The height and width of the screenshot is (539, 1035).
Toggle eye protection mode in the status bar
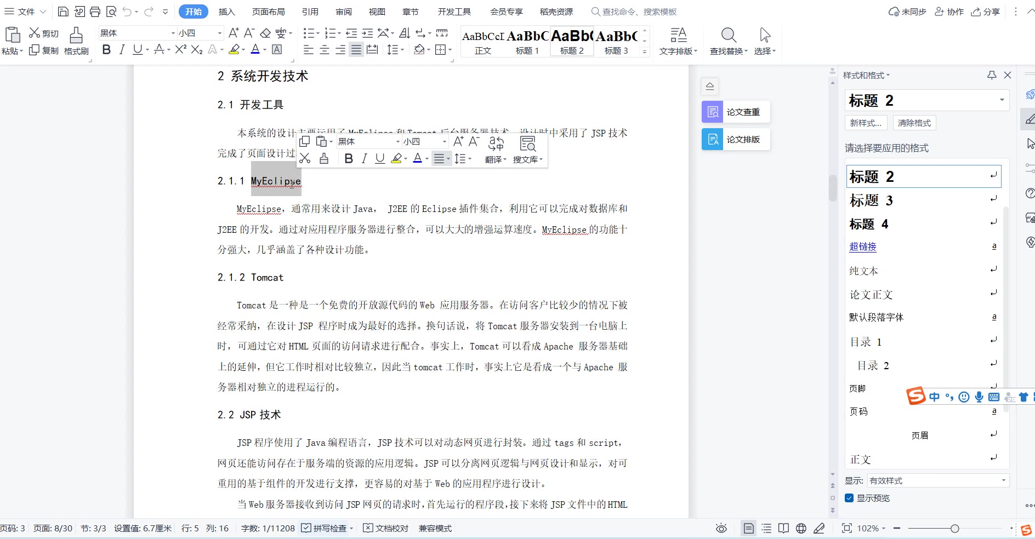tap(721, 528)
